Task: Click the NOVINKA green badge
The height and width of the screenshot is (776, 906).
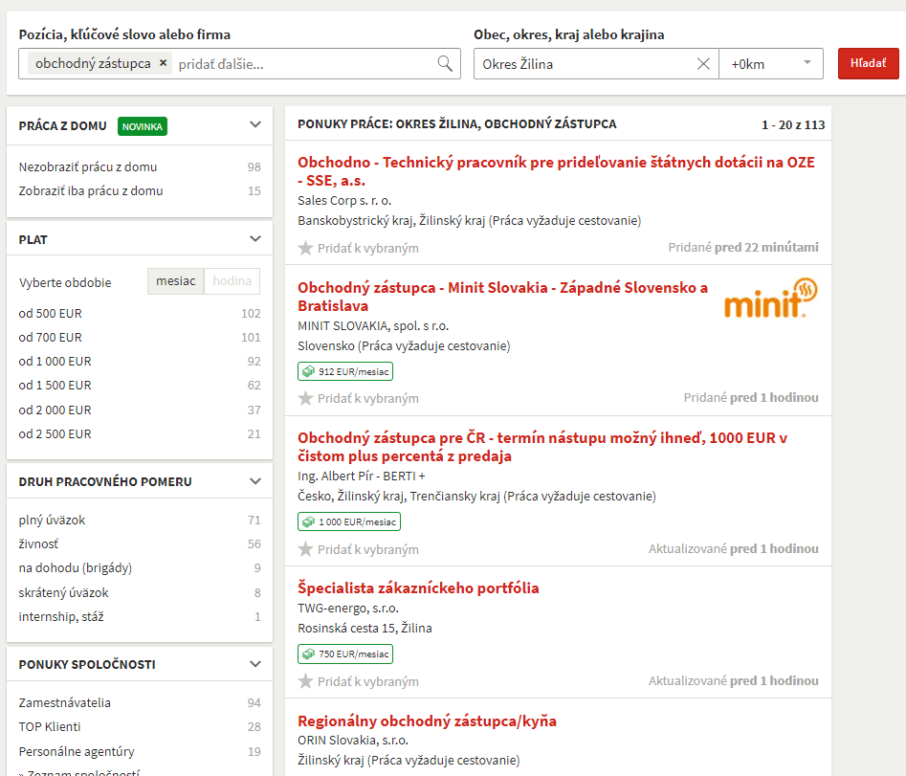Action: click(x=143, y=126)
